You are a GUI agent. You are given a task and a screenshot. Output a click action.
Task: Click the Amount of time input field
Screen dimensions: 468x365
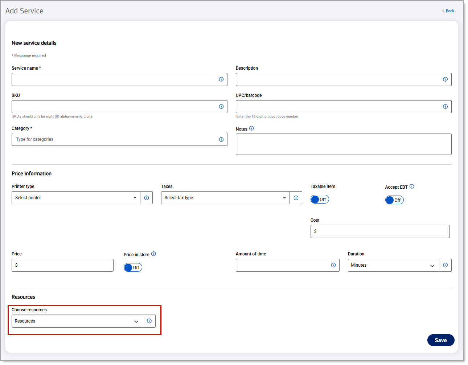[288, 265]
